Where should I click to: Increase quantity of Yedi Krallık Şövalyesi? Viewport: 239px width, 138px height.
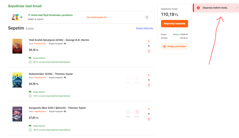click(x=149, y=41)
